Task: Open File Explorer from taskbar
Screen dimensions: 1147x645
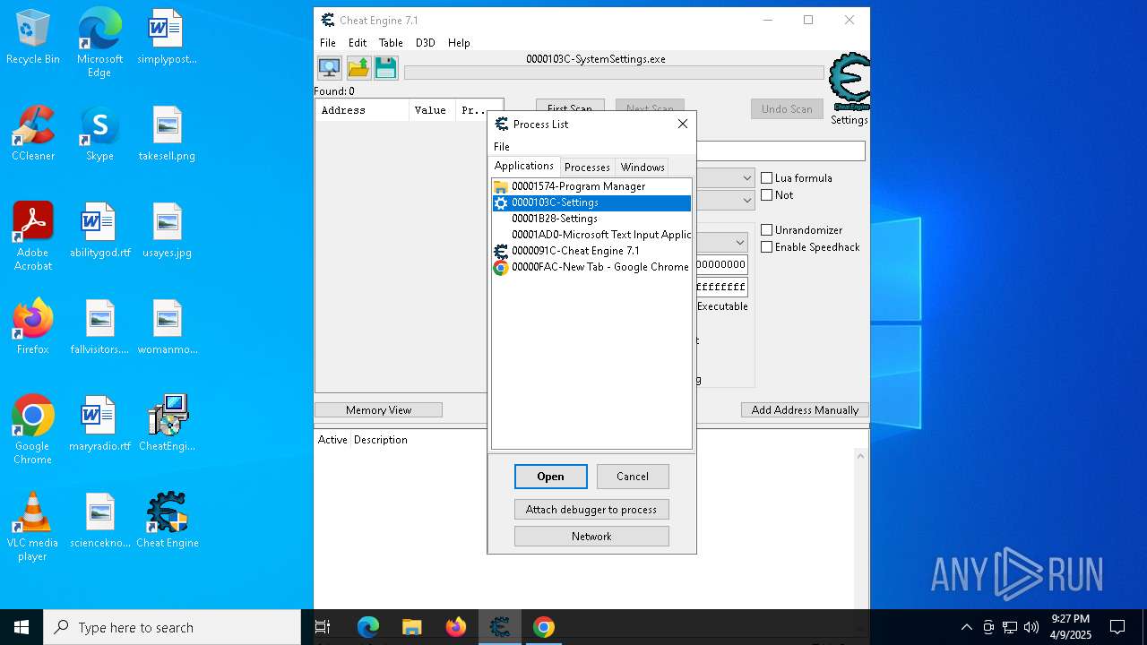Action: (411, 627)
